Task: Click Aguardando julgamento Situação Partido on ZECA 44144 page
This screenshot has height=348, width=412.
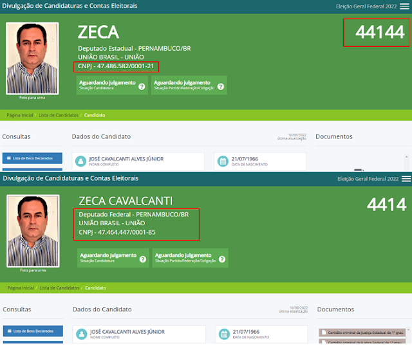Action: [x=189, y=85]
